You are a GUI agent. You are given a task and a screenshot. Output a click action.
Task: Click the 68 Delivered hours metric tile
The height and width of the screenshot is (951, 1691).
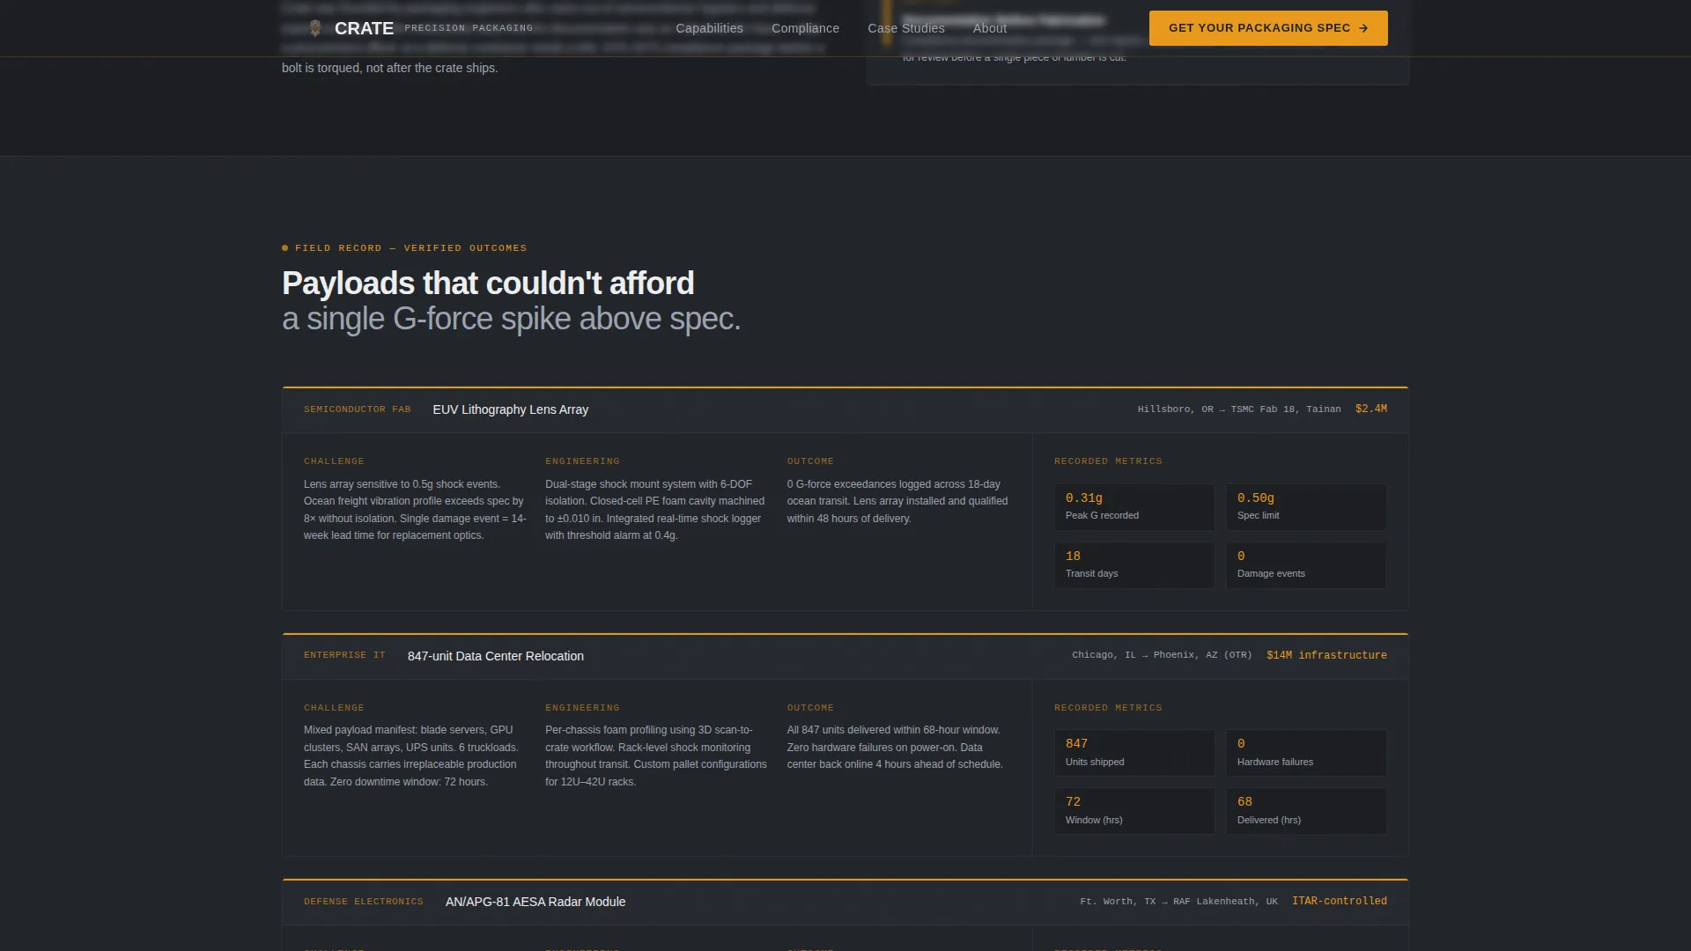click(x=1306, y=811)
